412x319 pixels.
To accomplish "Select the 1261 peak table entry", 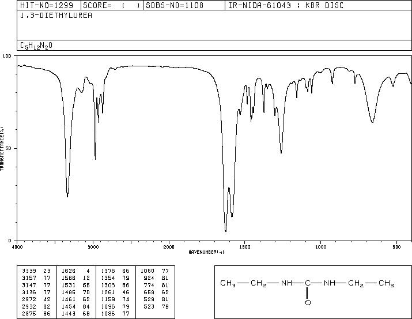I will click(x=115, y=292).
